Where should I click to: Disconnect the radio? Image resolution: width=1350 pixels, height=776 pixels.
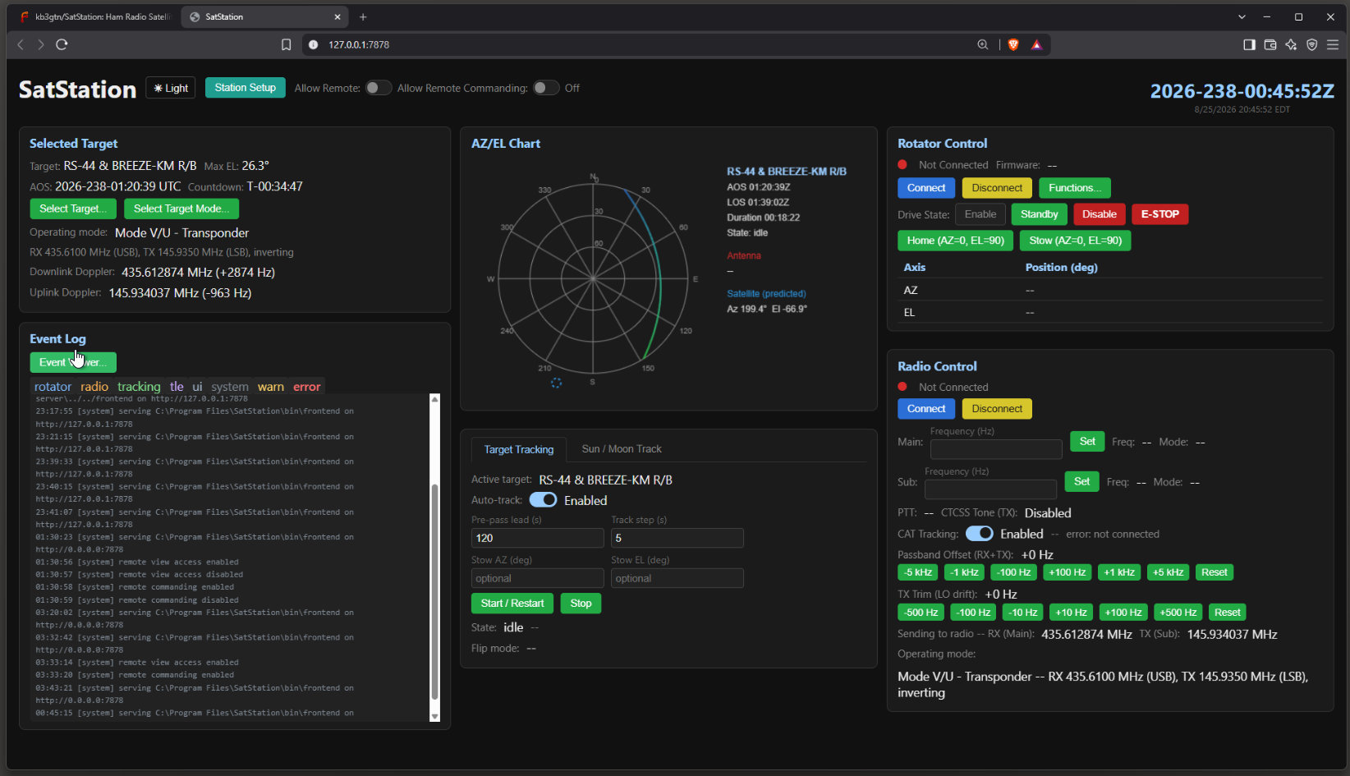[997, 409]
